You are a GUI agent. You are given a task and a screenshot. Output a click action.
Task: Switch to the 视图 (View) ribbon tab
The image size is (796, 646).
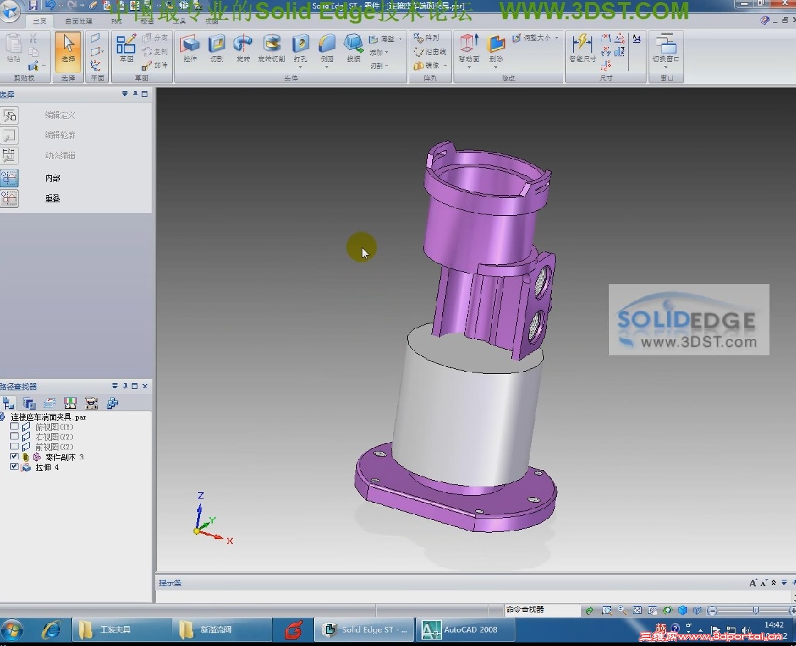pyautogui.click(x=211, y=21)
